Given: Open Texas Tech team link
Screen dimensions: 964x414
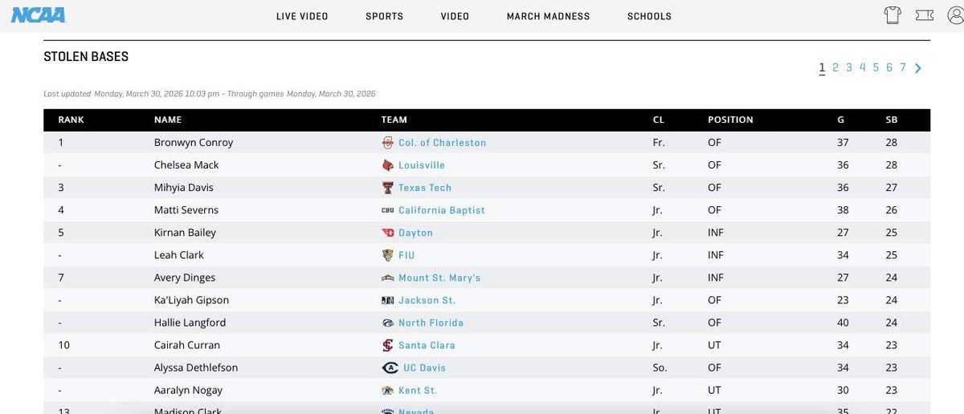Looking at the screenshot, I should point(425,188).
